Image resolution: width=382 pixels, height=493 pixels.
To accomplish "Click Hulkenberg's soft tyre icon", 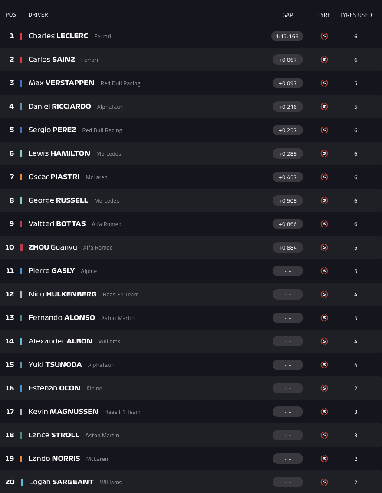I will (x=324, y=294).
